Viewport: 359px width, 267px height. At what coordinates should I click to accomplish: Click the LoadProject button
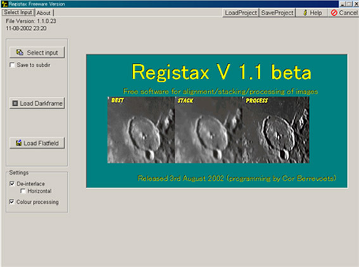point(241,13)
